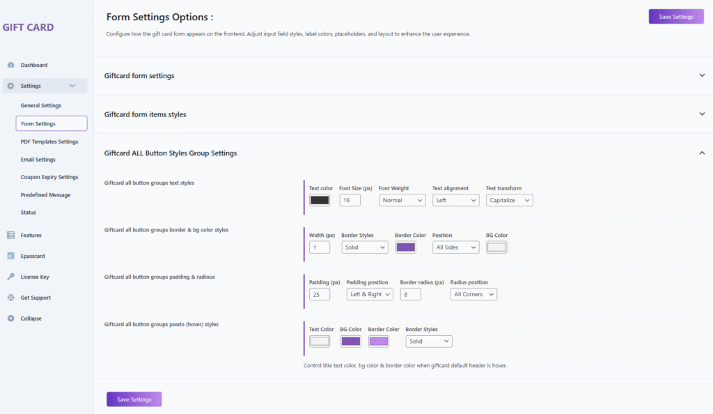Click the Epasscard icon in sidebar
713x414 pixels.
(x=10, y=256)
